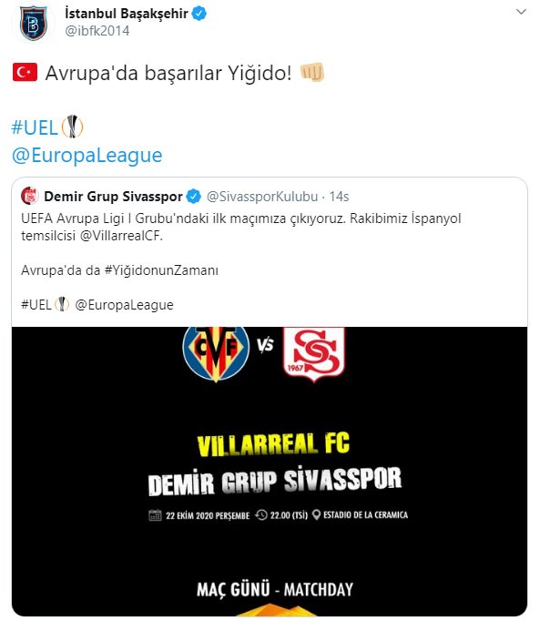Click the Europa League trophy icon beside #UEL
540x630 pixels.
pyautogui.click(x=72, y=127)
